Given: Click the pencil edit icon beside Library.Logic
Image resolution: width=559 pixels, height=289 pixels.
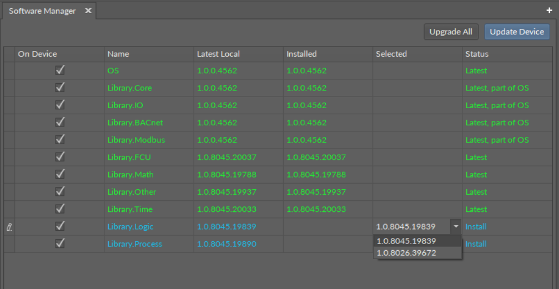Looking at the screenshot, I should tap(9, 227).
